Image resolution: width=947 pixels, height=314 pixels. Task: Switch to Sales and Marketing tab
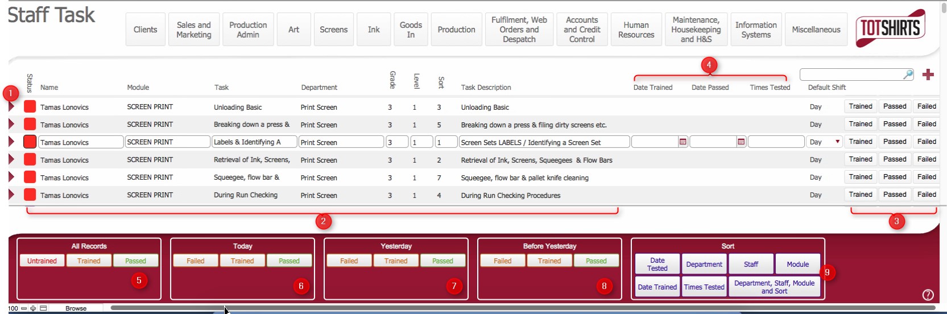tap(193, 30)
